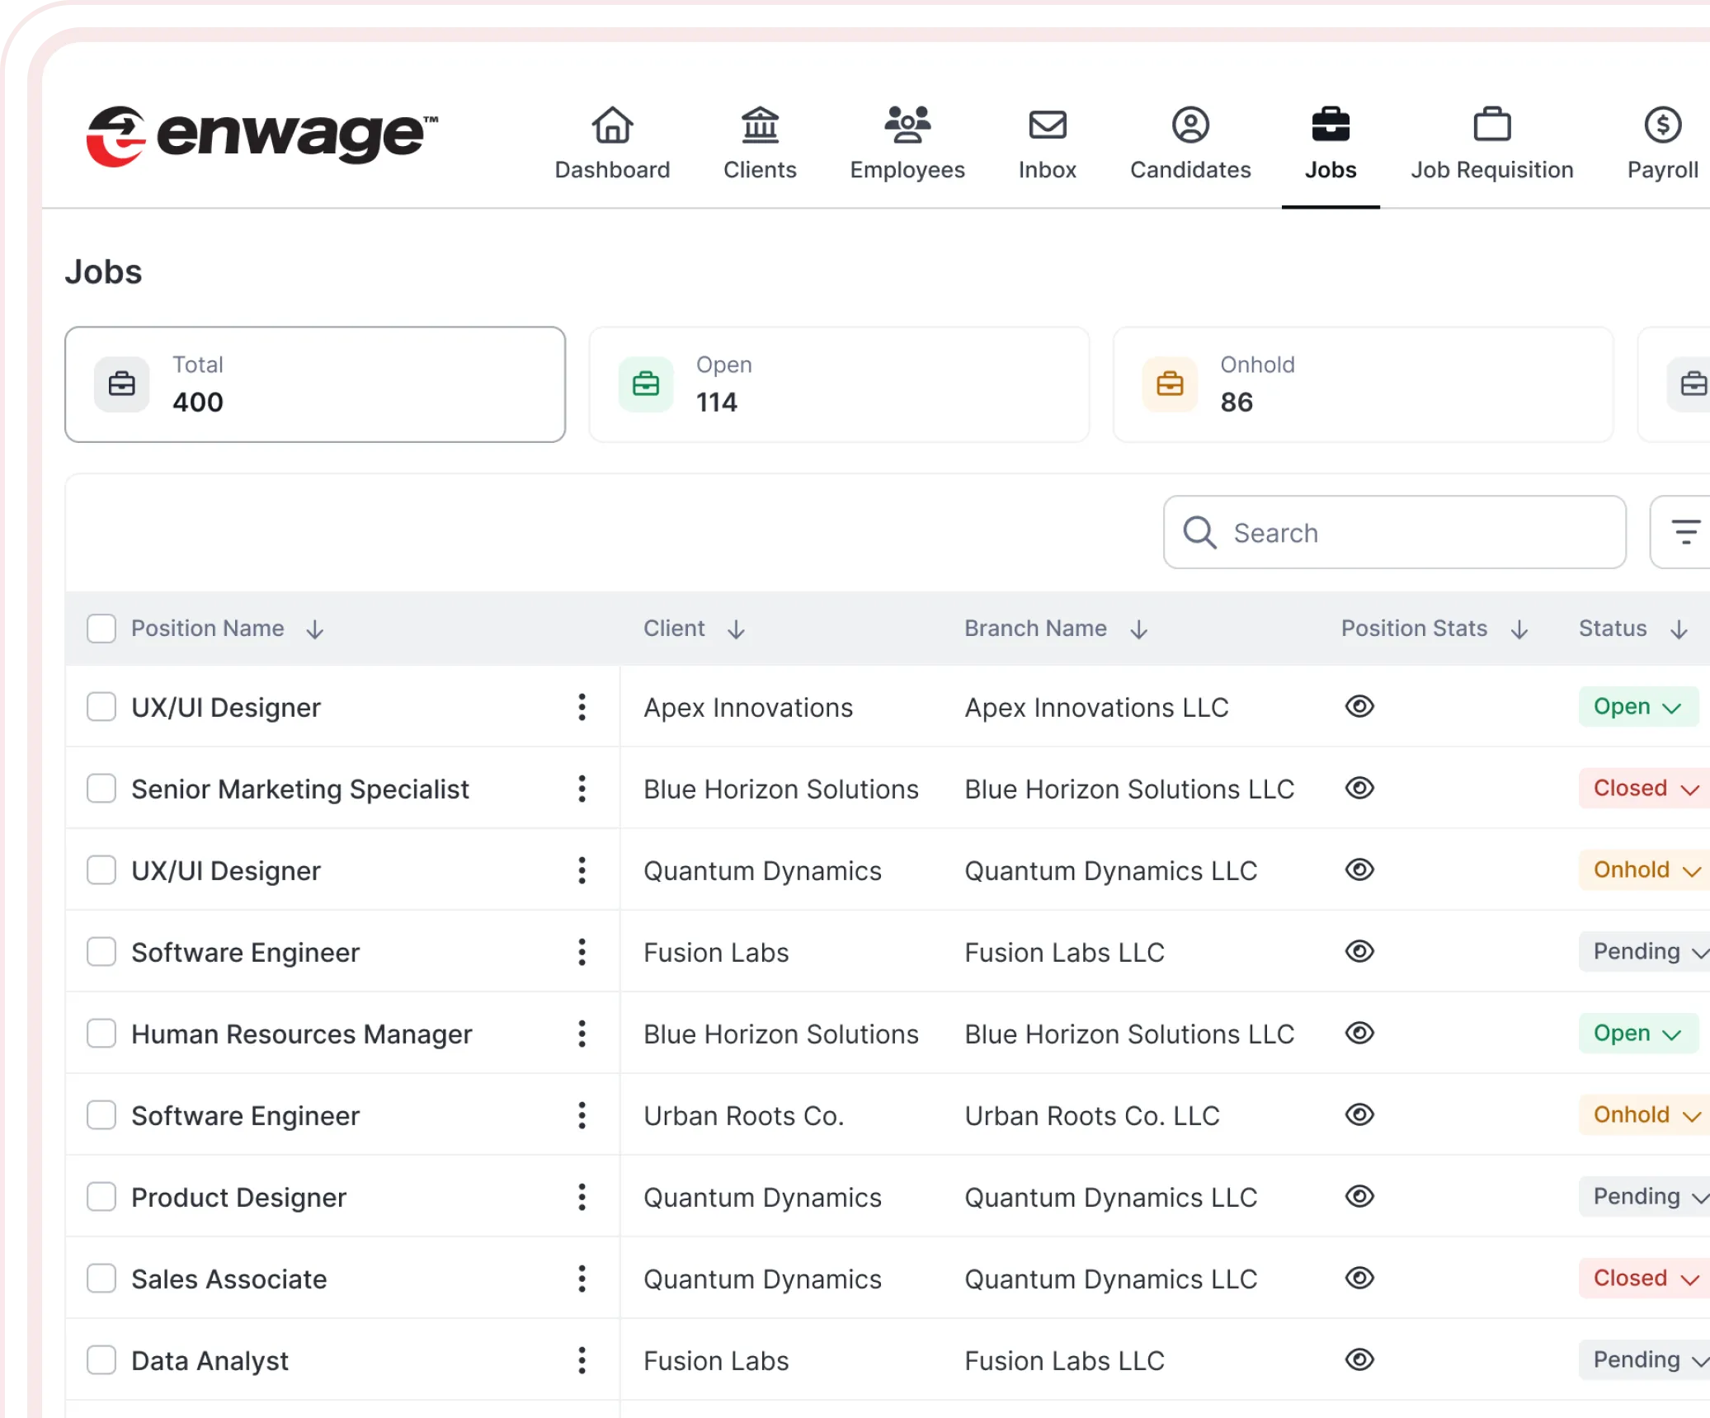Open the Employees group icon
The width and height of the screenshot is (1710, 1418).
click(x=907, y=125)
